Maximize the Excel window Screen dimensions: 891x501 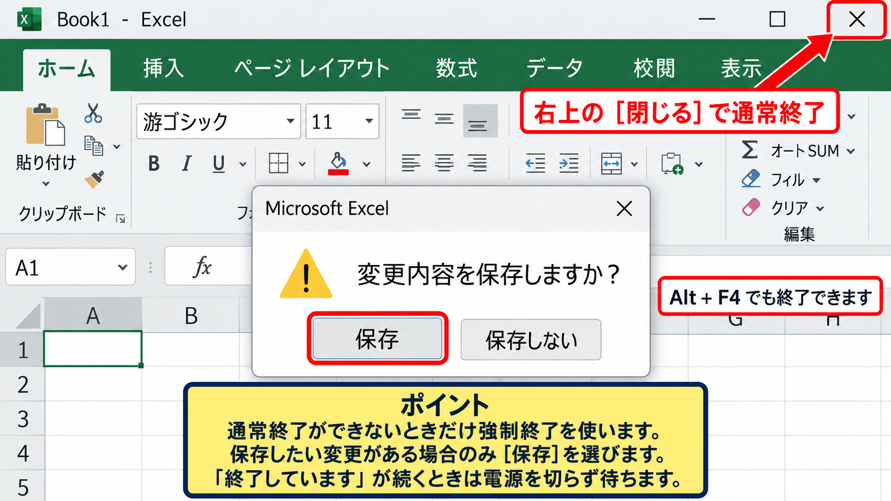777,19
